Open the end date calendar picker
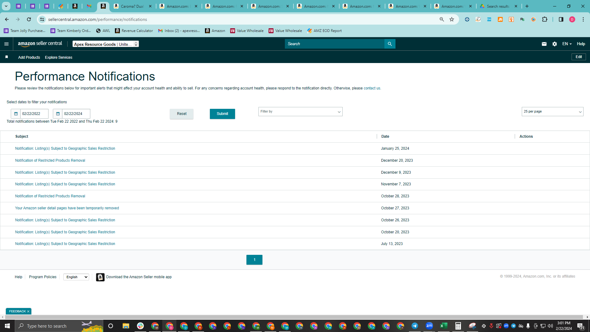Screen dimensions: 590x332 58,114
